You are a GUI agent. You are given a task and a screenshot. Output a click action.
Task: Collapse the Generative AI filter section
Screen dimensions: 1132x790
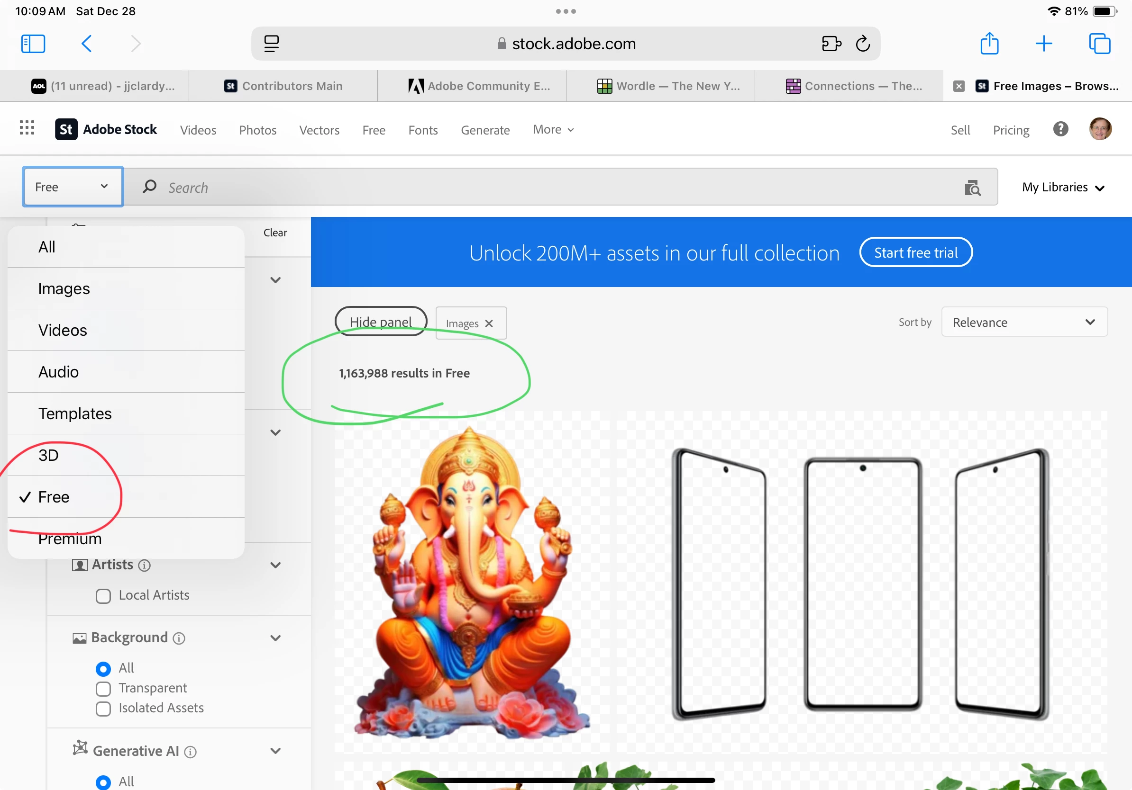point(275,751)
